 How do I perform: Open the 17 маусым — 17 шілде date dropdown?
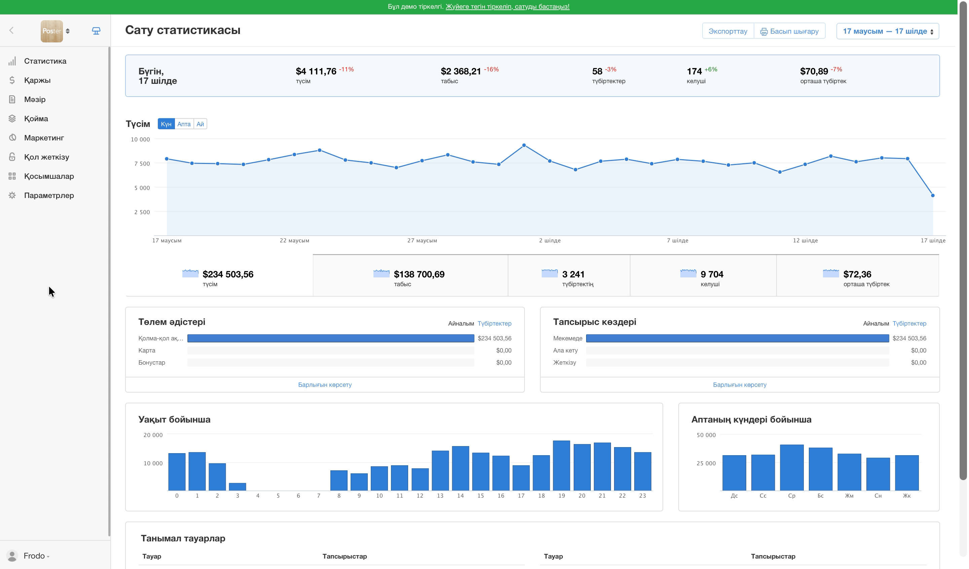(888, 32)
